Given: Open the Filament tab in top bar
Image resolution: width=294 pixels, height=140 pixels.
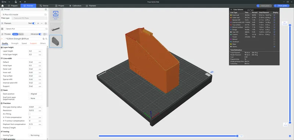Looking at the screenshot, I should click(91, 6).
